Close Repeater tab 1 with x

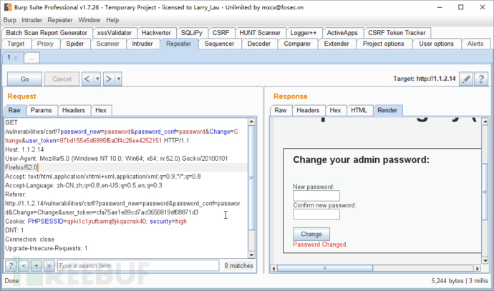(16, 58)
